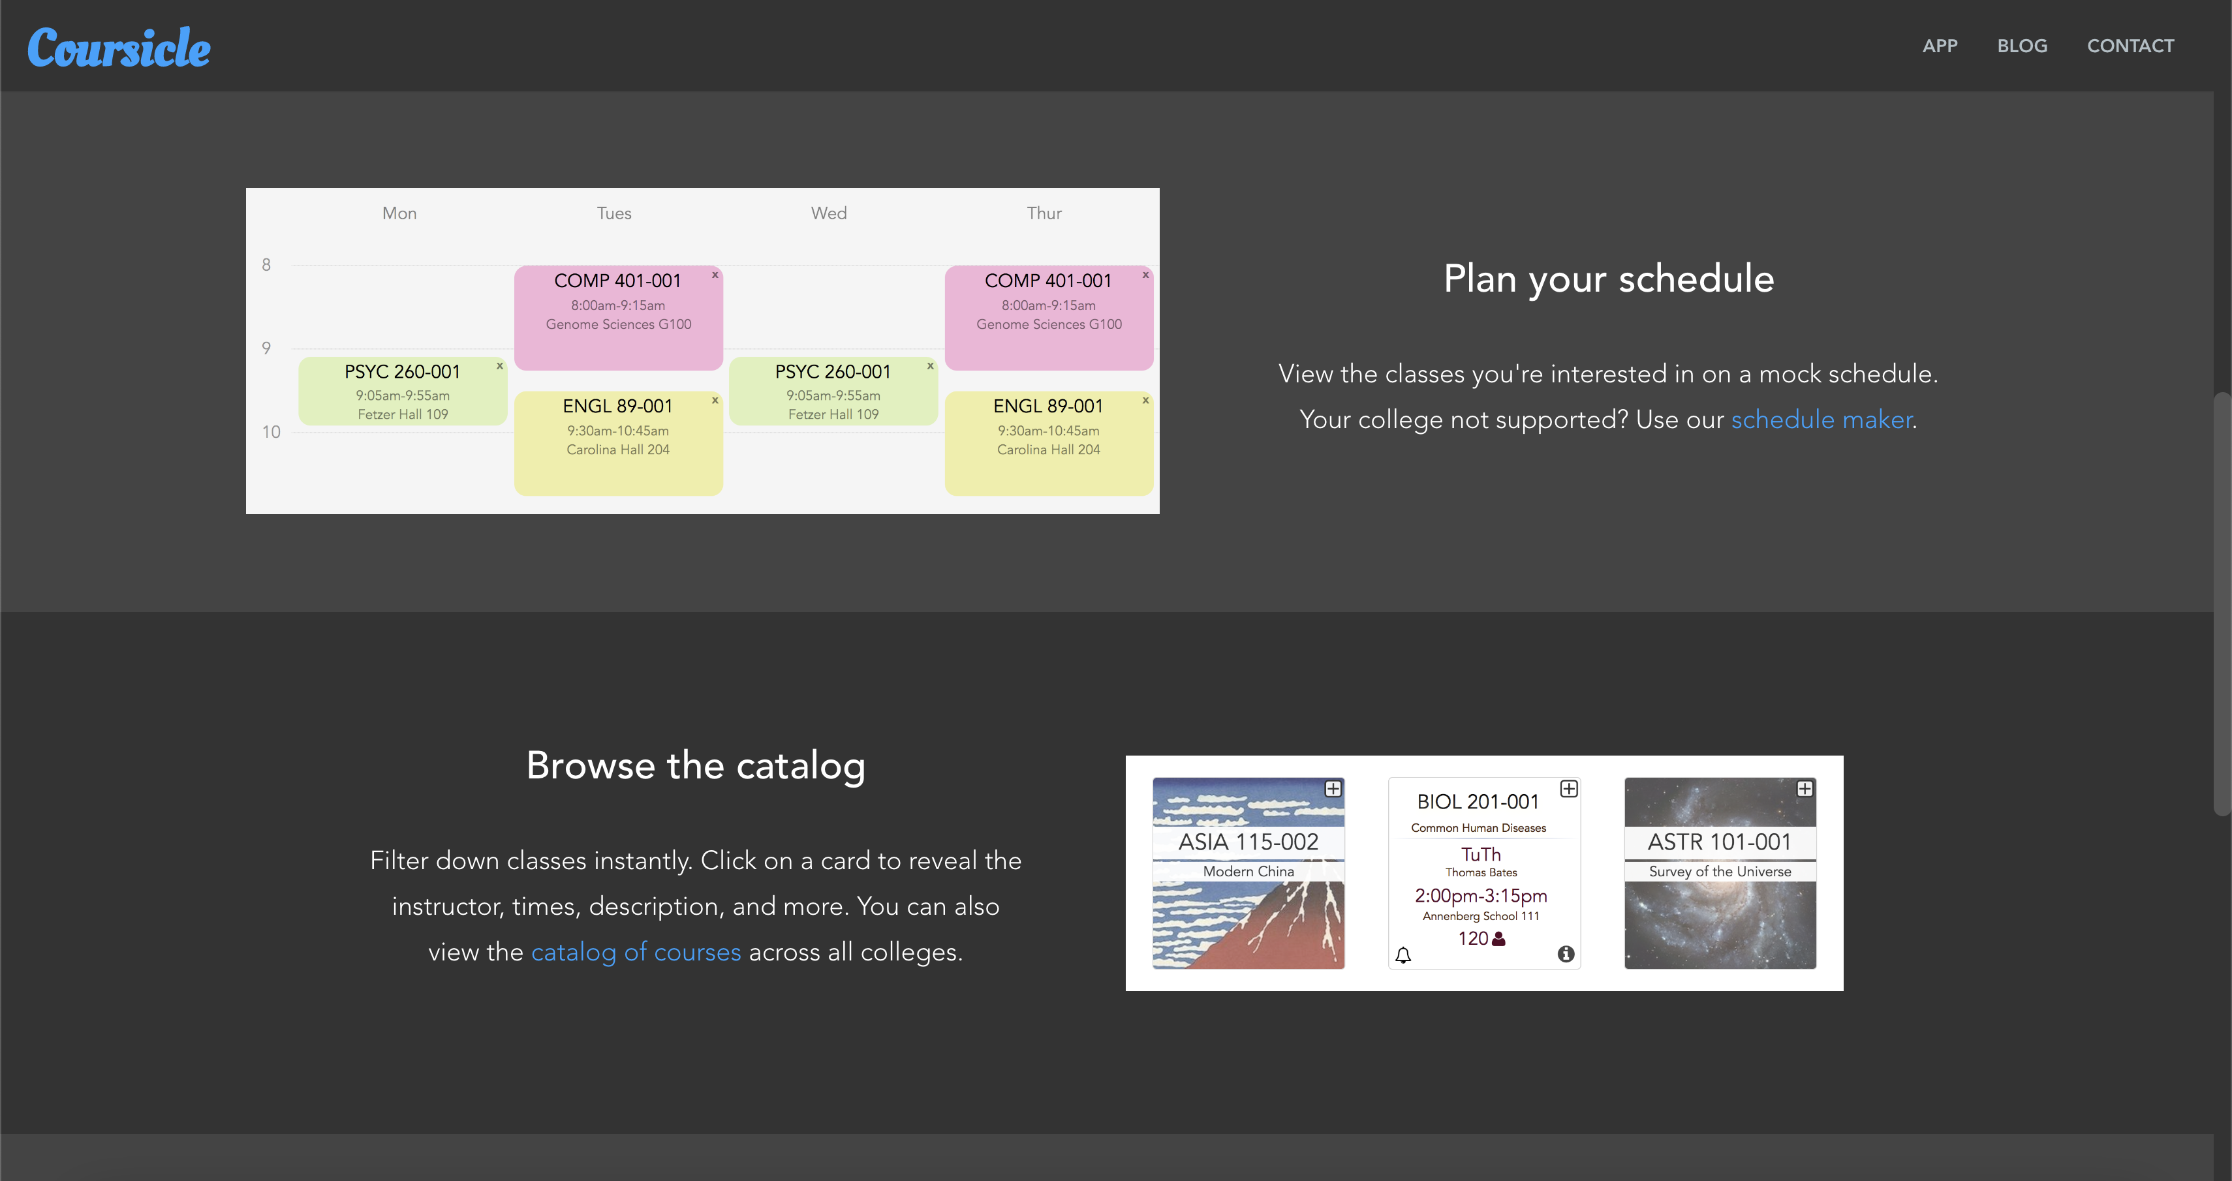
Task: Close Tuesday's ENGL 89-001 block
Action: pyautogui.click(x=715, y=401)
